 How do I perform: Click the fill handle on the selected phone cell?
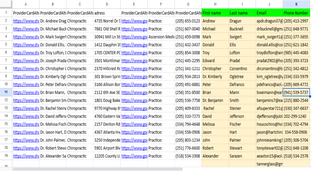tap(310, 96)
